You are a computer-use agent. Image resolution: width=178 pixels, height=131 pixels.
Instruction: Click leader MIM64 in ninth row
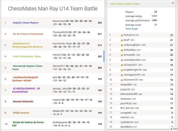pos(57,111)
